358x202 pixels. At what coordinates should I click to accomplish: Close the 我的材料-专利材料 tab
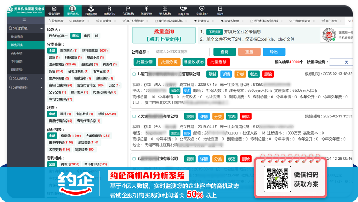pyautogui.click(x=281, y=21)
